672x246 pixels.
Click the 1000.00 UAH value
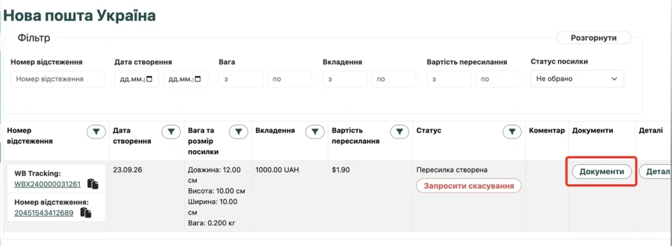277,170
